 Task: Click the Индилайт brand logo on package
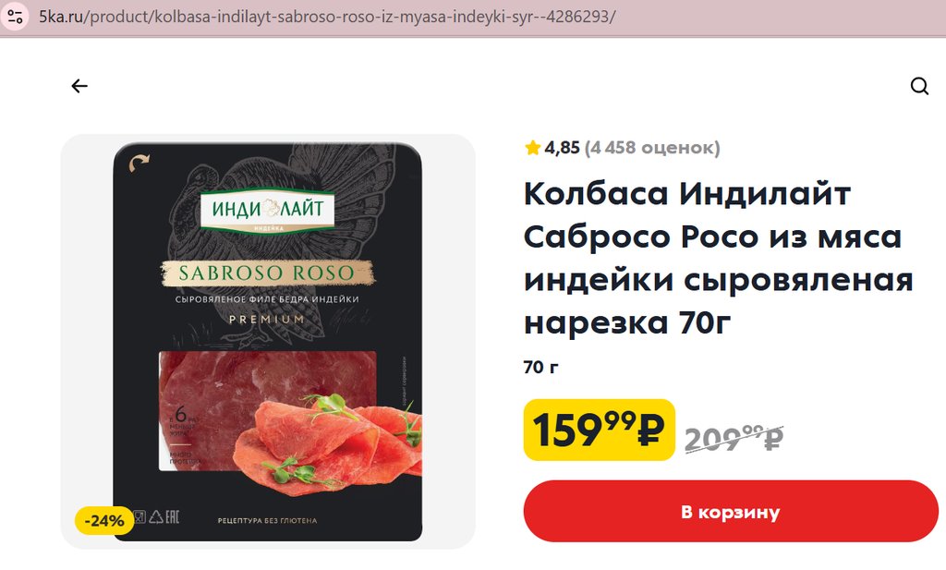coord(267,210)
